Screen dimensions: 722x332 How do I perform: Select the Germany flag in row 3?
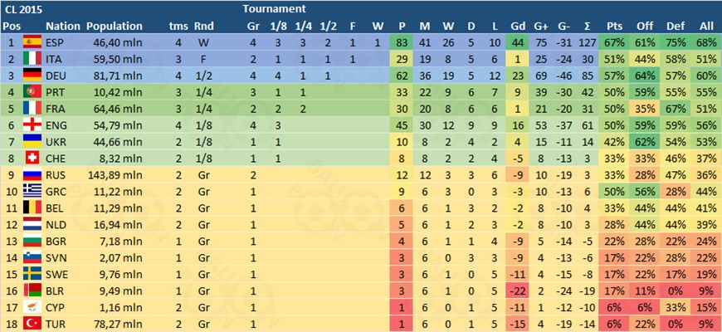(33, 75)
